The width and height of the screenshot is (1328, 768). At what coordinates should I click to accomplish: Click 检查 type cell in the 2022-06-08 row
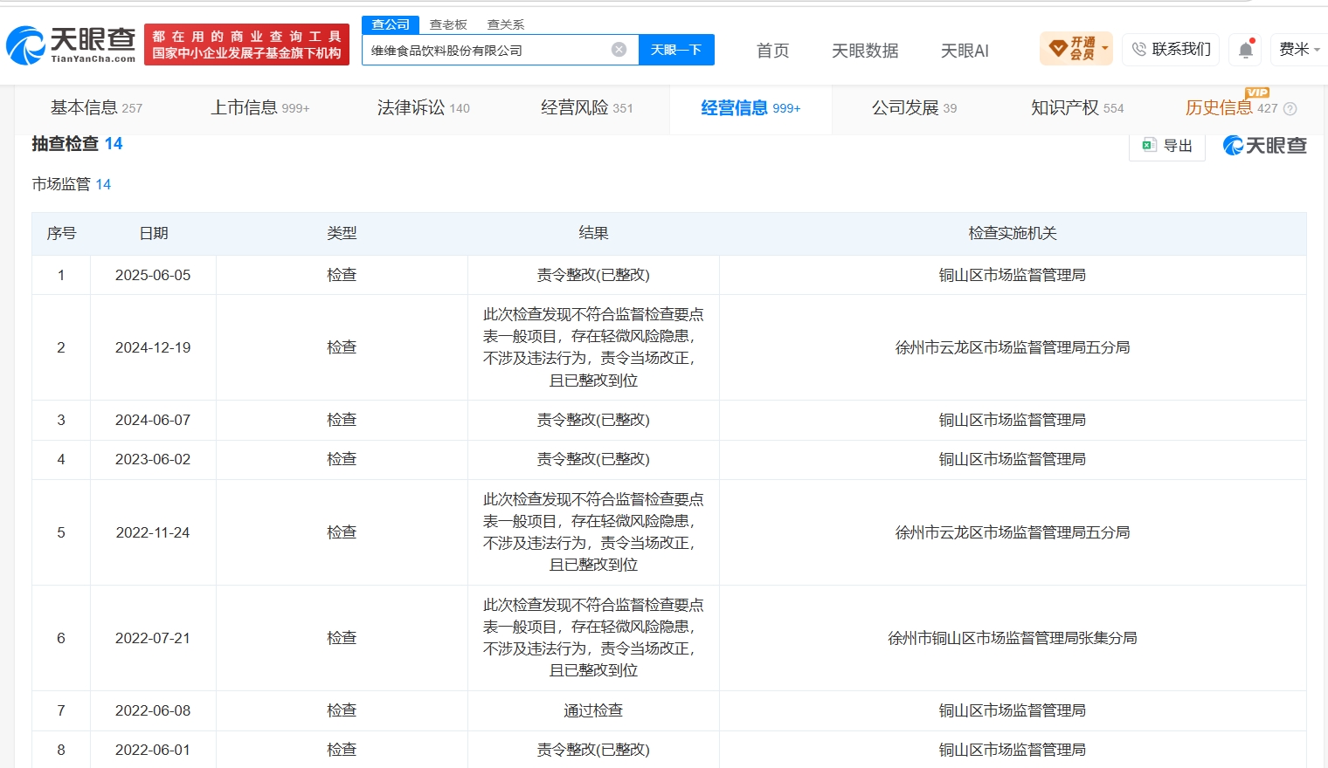coord(342,710)
